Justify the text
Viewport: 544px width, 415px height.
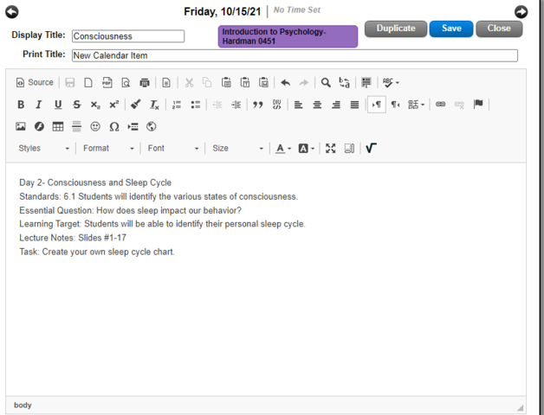point(354,105)
